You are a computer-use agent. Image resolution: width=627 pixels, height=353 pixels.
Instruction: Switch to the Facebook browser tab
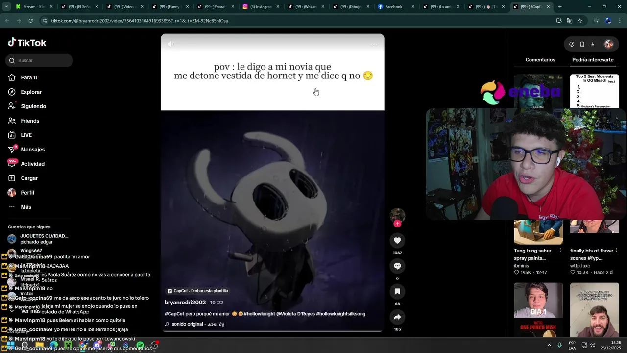[x=396, y=7]
